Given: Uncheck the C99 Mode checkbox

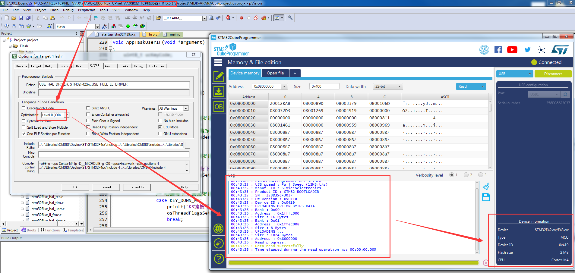Looking at the screenshot, I should click(x=160, y=127).
